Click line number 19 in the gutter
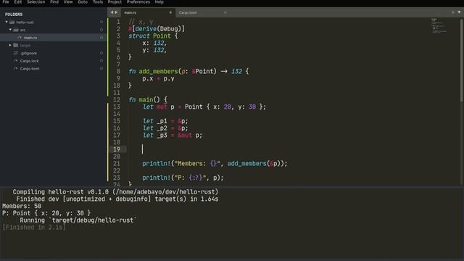464x261 pixels. pos(117,149)
